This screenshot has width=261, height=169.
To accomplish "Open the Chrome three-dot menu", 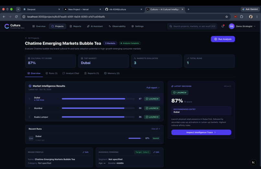I will pyautogui.click(x=257, y=16).
